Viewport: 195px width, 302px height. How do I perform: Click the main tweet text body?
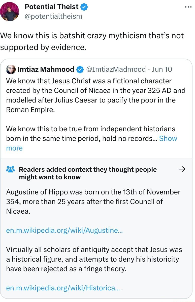92,41
